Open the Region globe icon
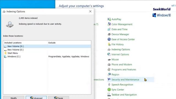The image size is (176, 99). click(x=109, y=75)
